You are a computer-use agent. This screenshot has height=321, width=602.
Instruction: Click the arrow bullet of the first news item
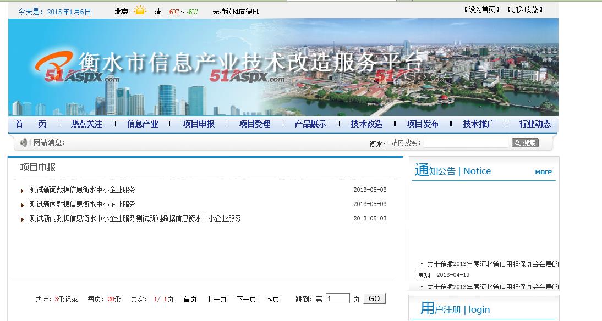(x=23, y=191)
